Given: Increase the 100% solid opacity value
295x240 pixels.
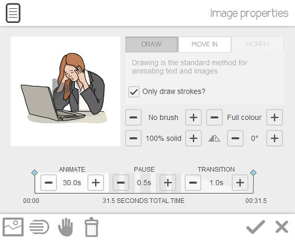Looking at the screenshot, I should click(x=194, y=138).
